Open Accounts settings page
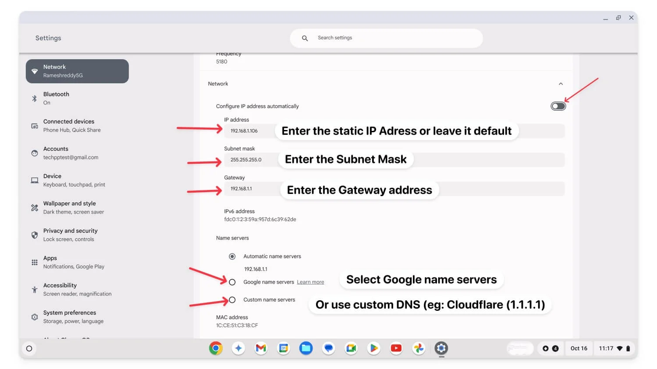Image resolution: width=657 pixels, height=369 pixels. click(x=77, y=153)
